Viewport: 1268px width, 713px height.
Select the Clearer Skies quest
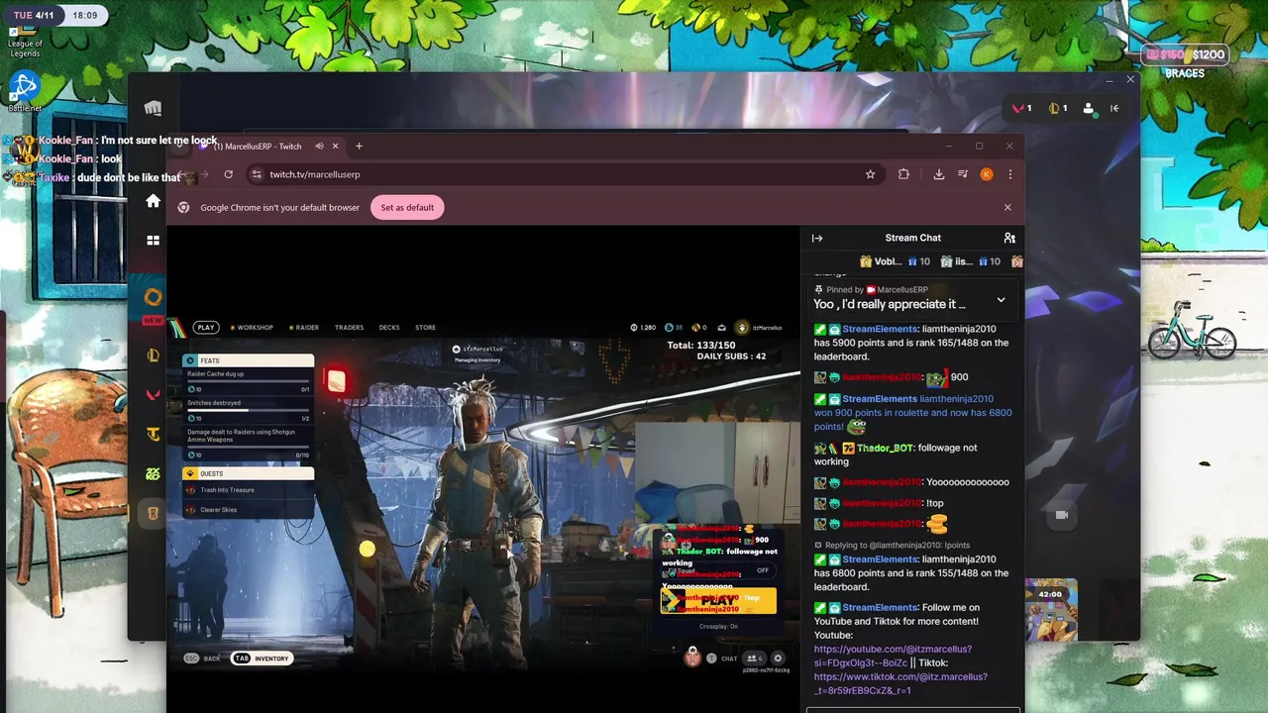pos(248,510)
